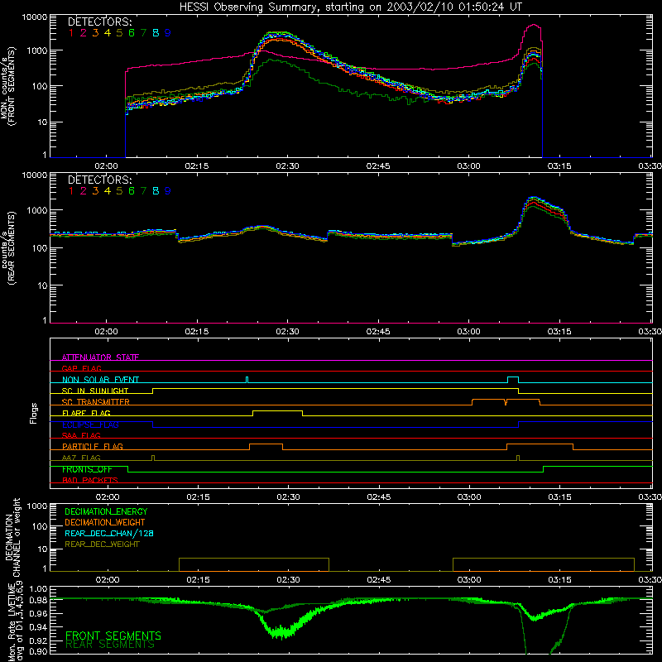Click the FLARE_FLAG label
662x662 pixels.
coord(86,413)
